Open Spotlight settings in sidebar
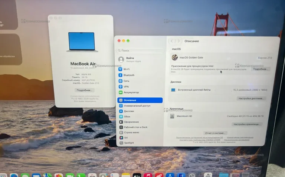 pyautogui.click(x=140, y=143)
